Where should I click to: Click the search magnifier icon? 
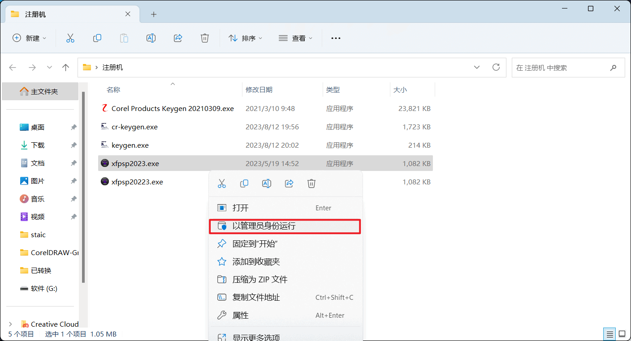point(613,68)
